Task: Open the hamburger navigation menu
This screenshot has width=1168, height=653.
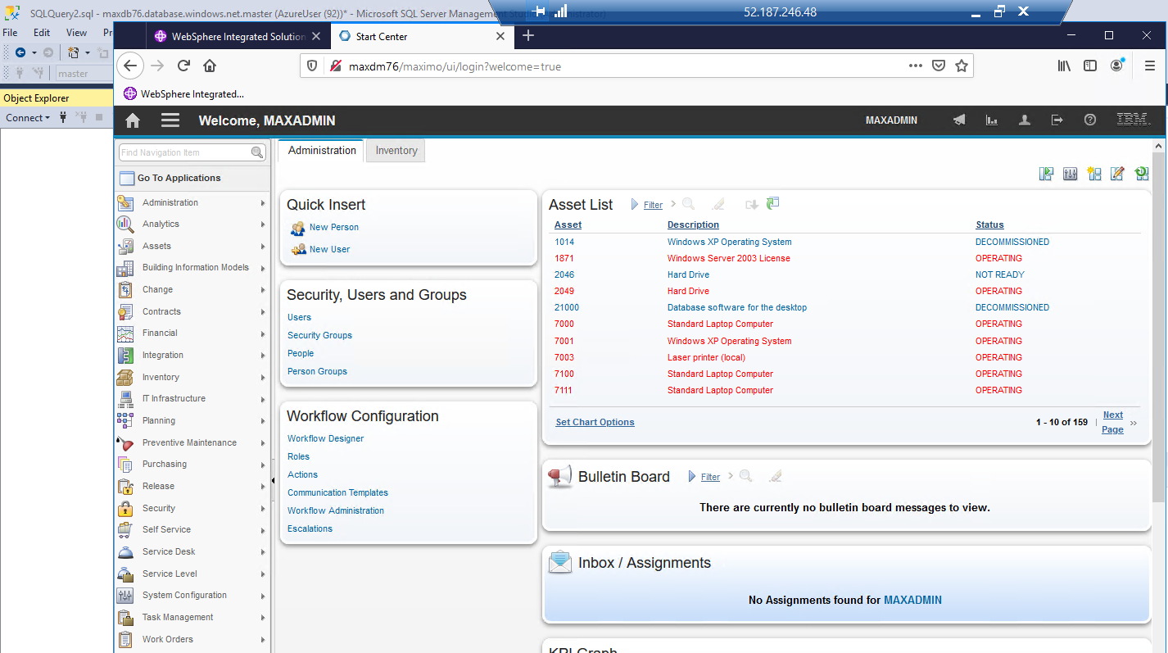Action: point(170,120)
